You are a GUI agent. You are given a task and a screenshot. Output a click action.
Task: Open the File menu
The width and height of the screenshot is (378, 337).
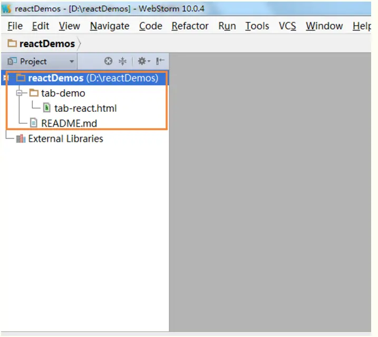click(x=15, y=26)
